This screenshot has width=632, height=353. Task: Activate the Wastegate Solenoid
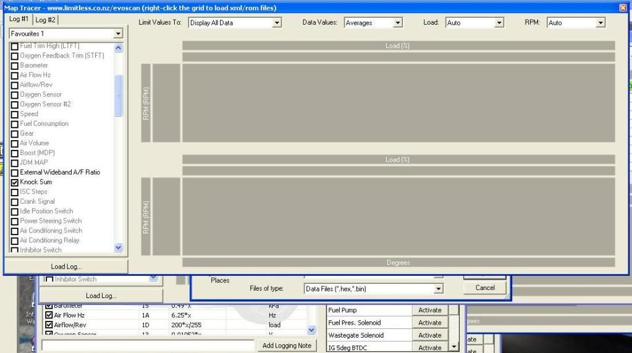pyautogui.click(x=429, y=335)
